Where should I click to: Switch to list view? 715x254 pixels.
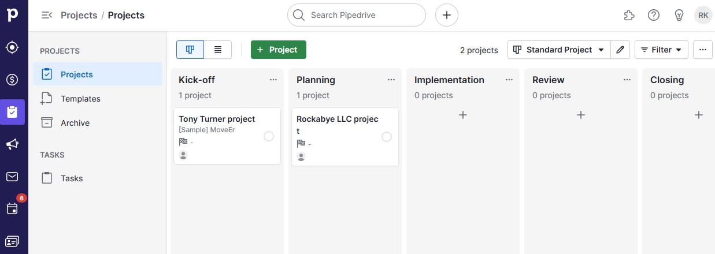coord(218,50)
